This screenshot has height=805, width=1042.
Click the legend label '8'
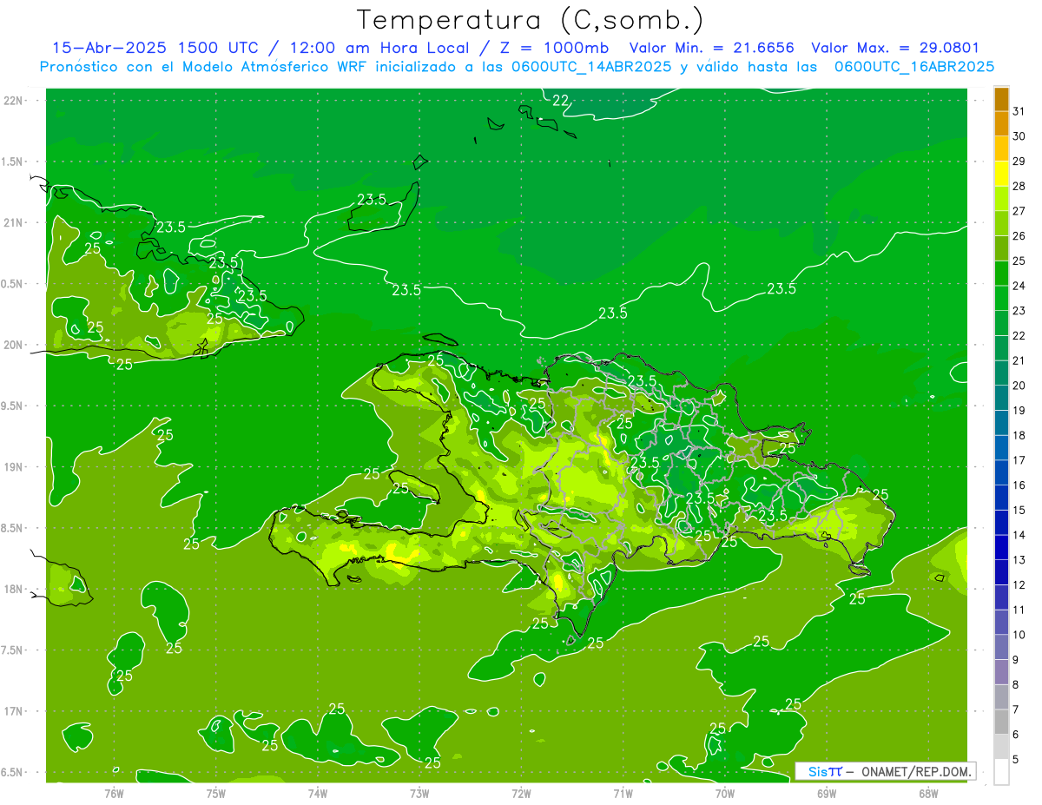click(1015, 685)
